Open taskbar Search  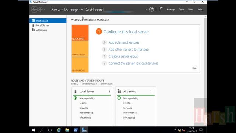tap(42, 130)
